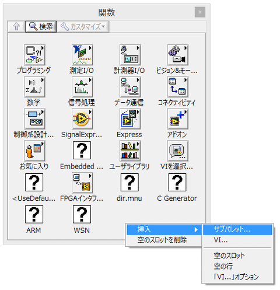Expand the 挿入 submenu arrow
Viewport: 280px width, 290px height.
(196, 230)
